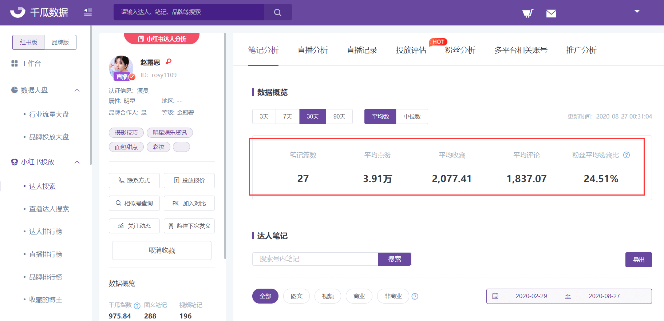
Task: Click 监控下次发文 button
Action: (x=189, y=226)
